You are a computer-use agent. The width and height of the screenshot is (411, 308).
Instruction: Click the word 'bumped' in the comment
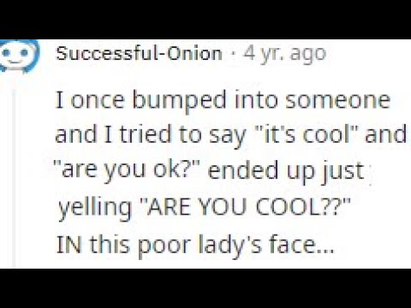point(180,101)
